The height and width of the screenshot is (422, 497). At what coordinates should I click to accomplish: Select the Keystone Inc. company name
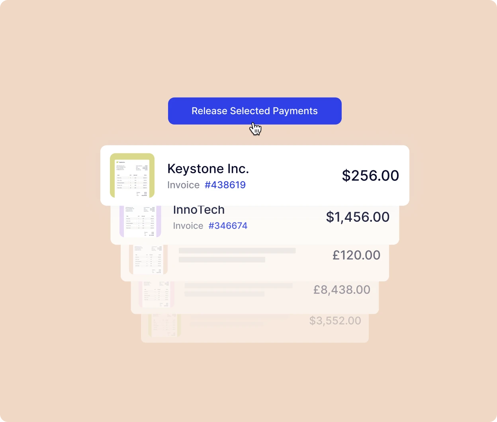tap(208, 169)
